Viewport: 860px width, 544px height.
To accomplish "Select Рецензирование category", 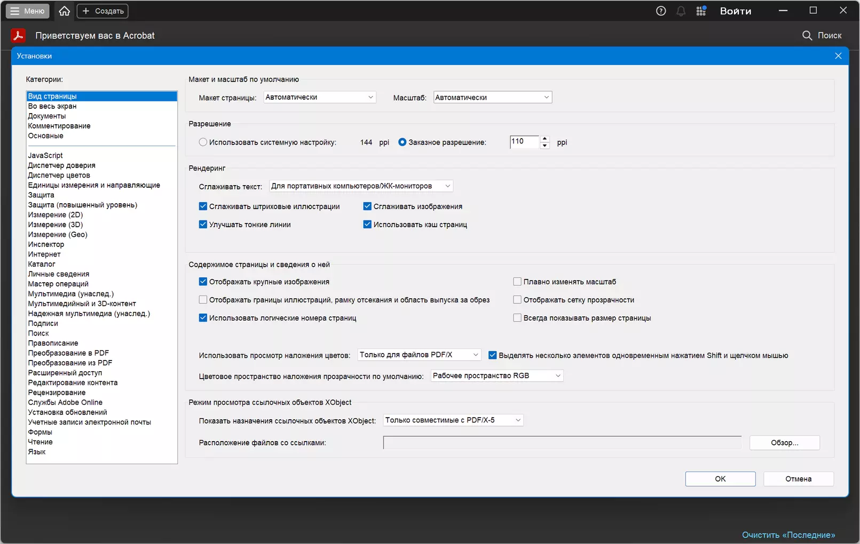I will (57, 393).
